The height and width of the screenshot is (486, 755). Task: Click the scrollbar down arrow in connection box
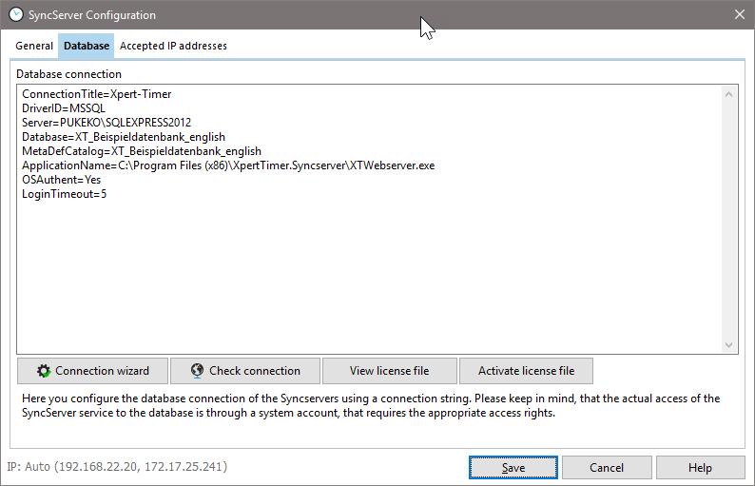(729, 345)
